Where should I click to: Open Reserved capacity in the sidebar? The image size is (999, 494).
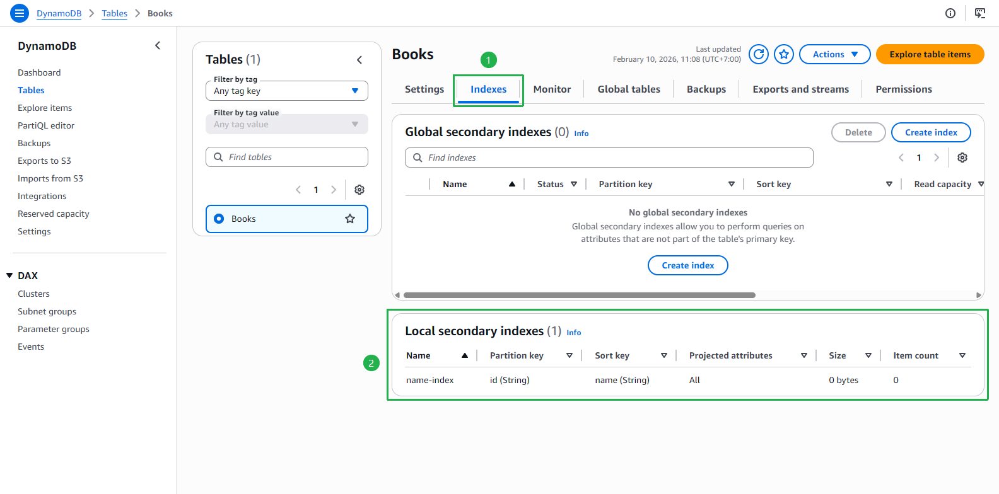coord(54,214)
